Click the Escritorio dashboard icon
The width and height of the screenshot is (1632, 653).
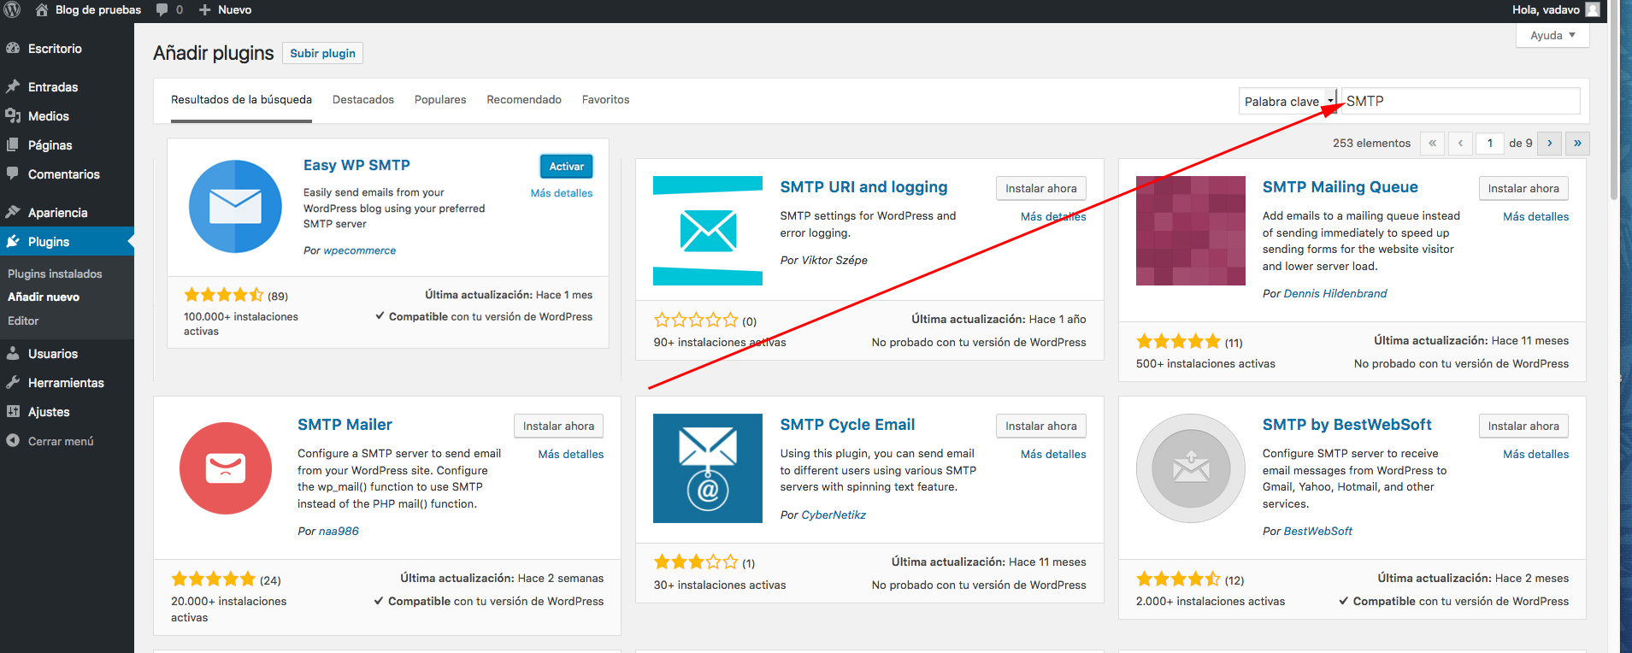pyautogui.click(x=13, y=49)
